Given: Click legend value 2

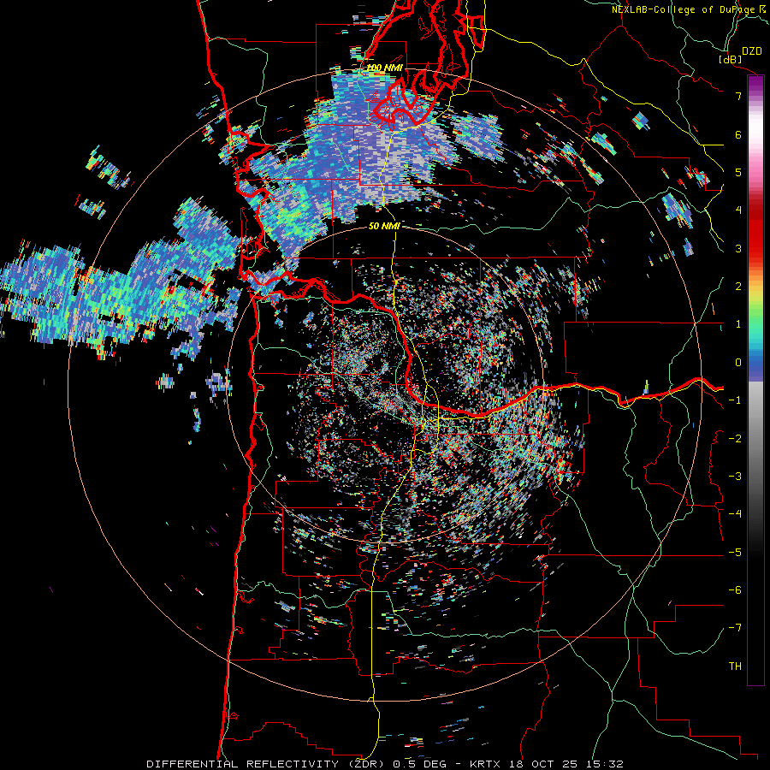Looking at the screenshot, I should tap(738, 287).
